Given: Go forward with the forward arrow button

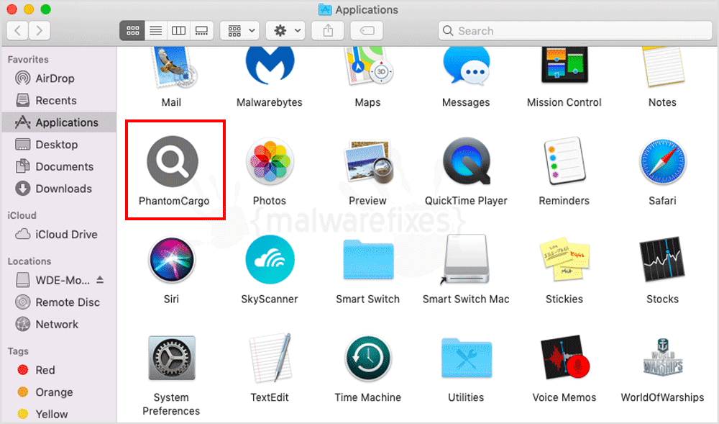Looking at the screenshot, I should pyautogui.click(x=40, y=31).
